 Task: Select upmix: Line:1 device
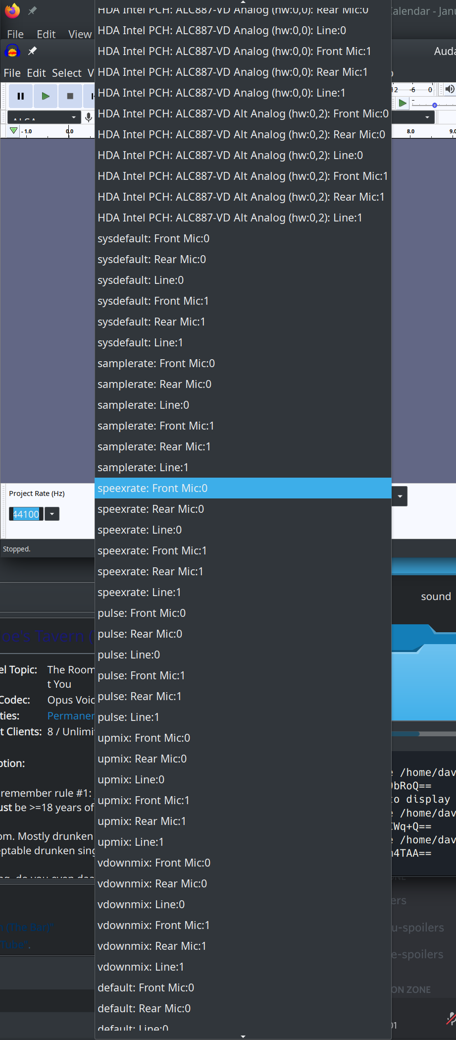click(x=243, y=842)
